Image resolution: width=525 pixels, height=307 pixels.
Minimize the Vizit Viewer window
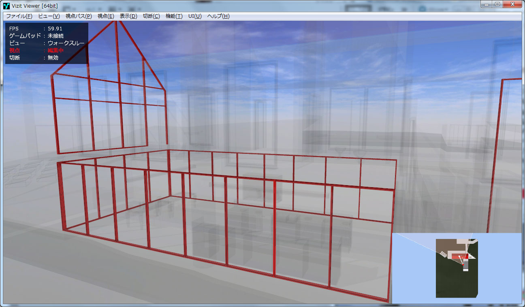[487, 4]
